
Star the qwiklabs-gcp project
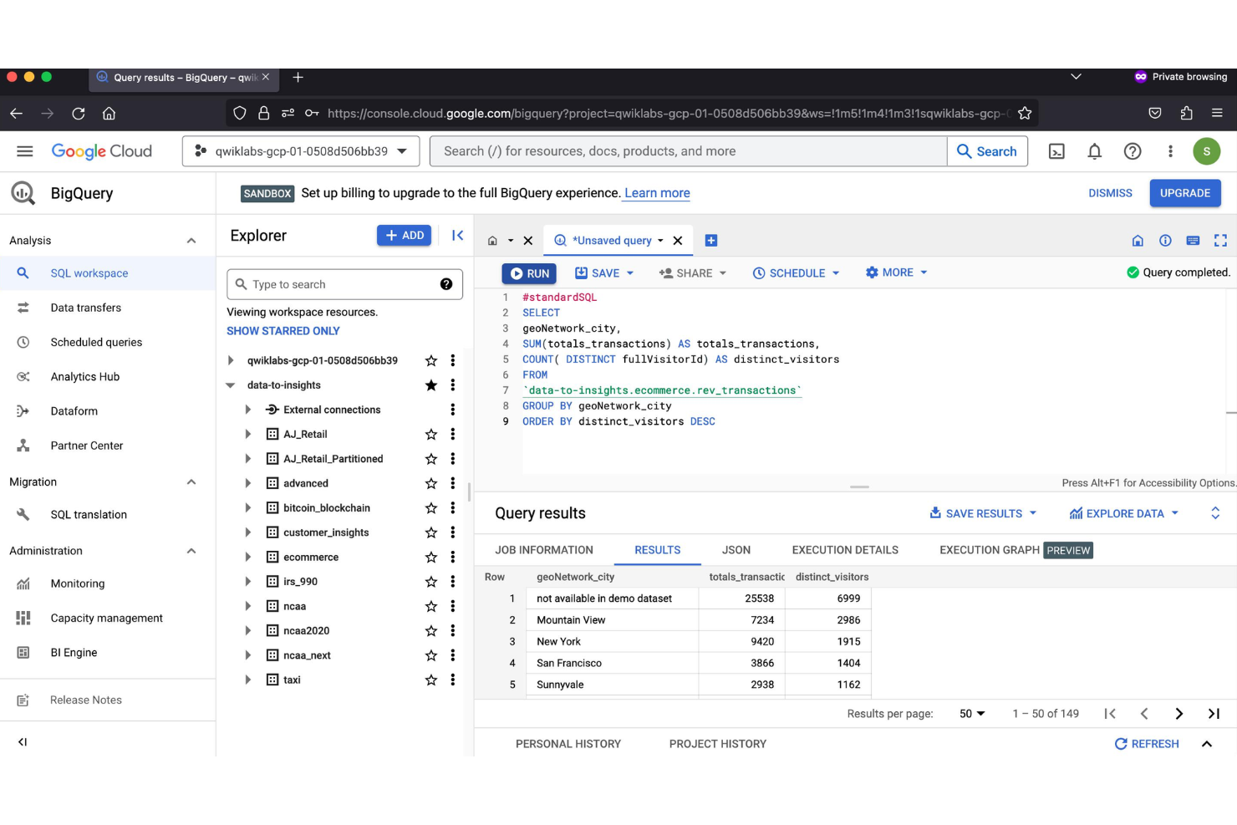point(431,360)
